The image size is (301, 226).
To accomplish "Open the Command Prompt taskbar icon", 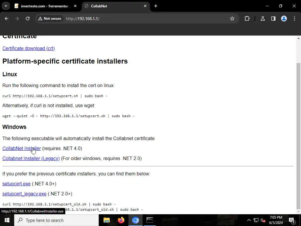I will (150, 220).
